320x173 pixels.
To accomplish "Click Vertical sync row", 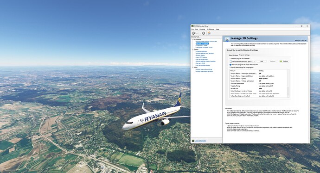I will 259,88.
